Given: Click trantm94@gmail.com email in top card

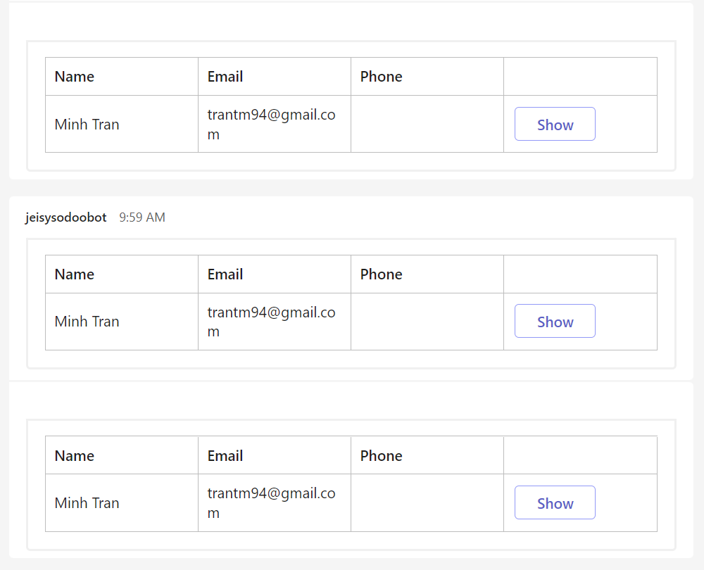Looking at the screenshot, I should coord(271,124).
